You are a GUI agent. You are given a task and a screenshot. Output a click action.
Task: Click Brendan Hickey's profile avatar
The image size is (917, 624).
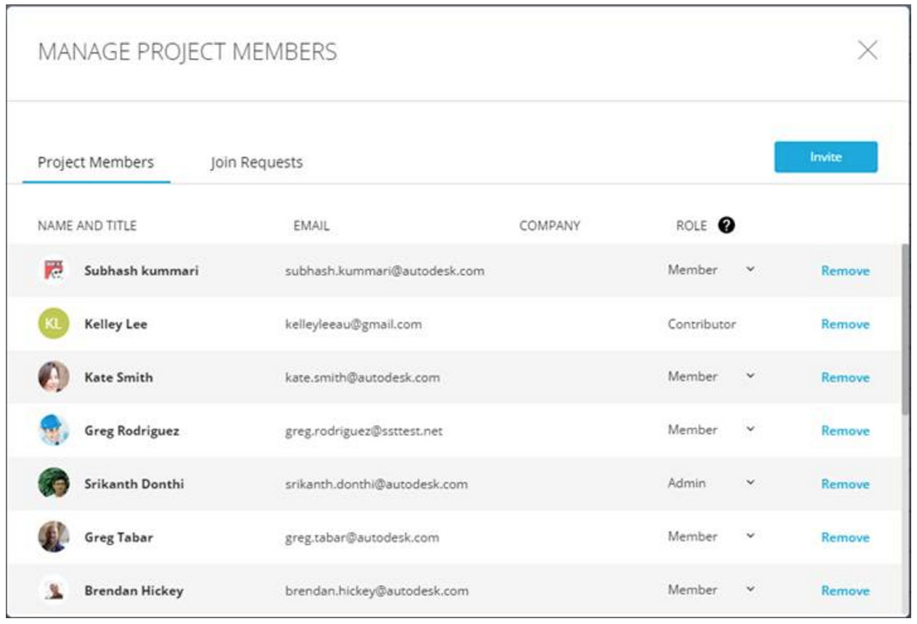(53, 590)
